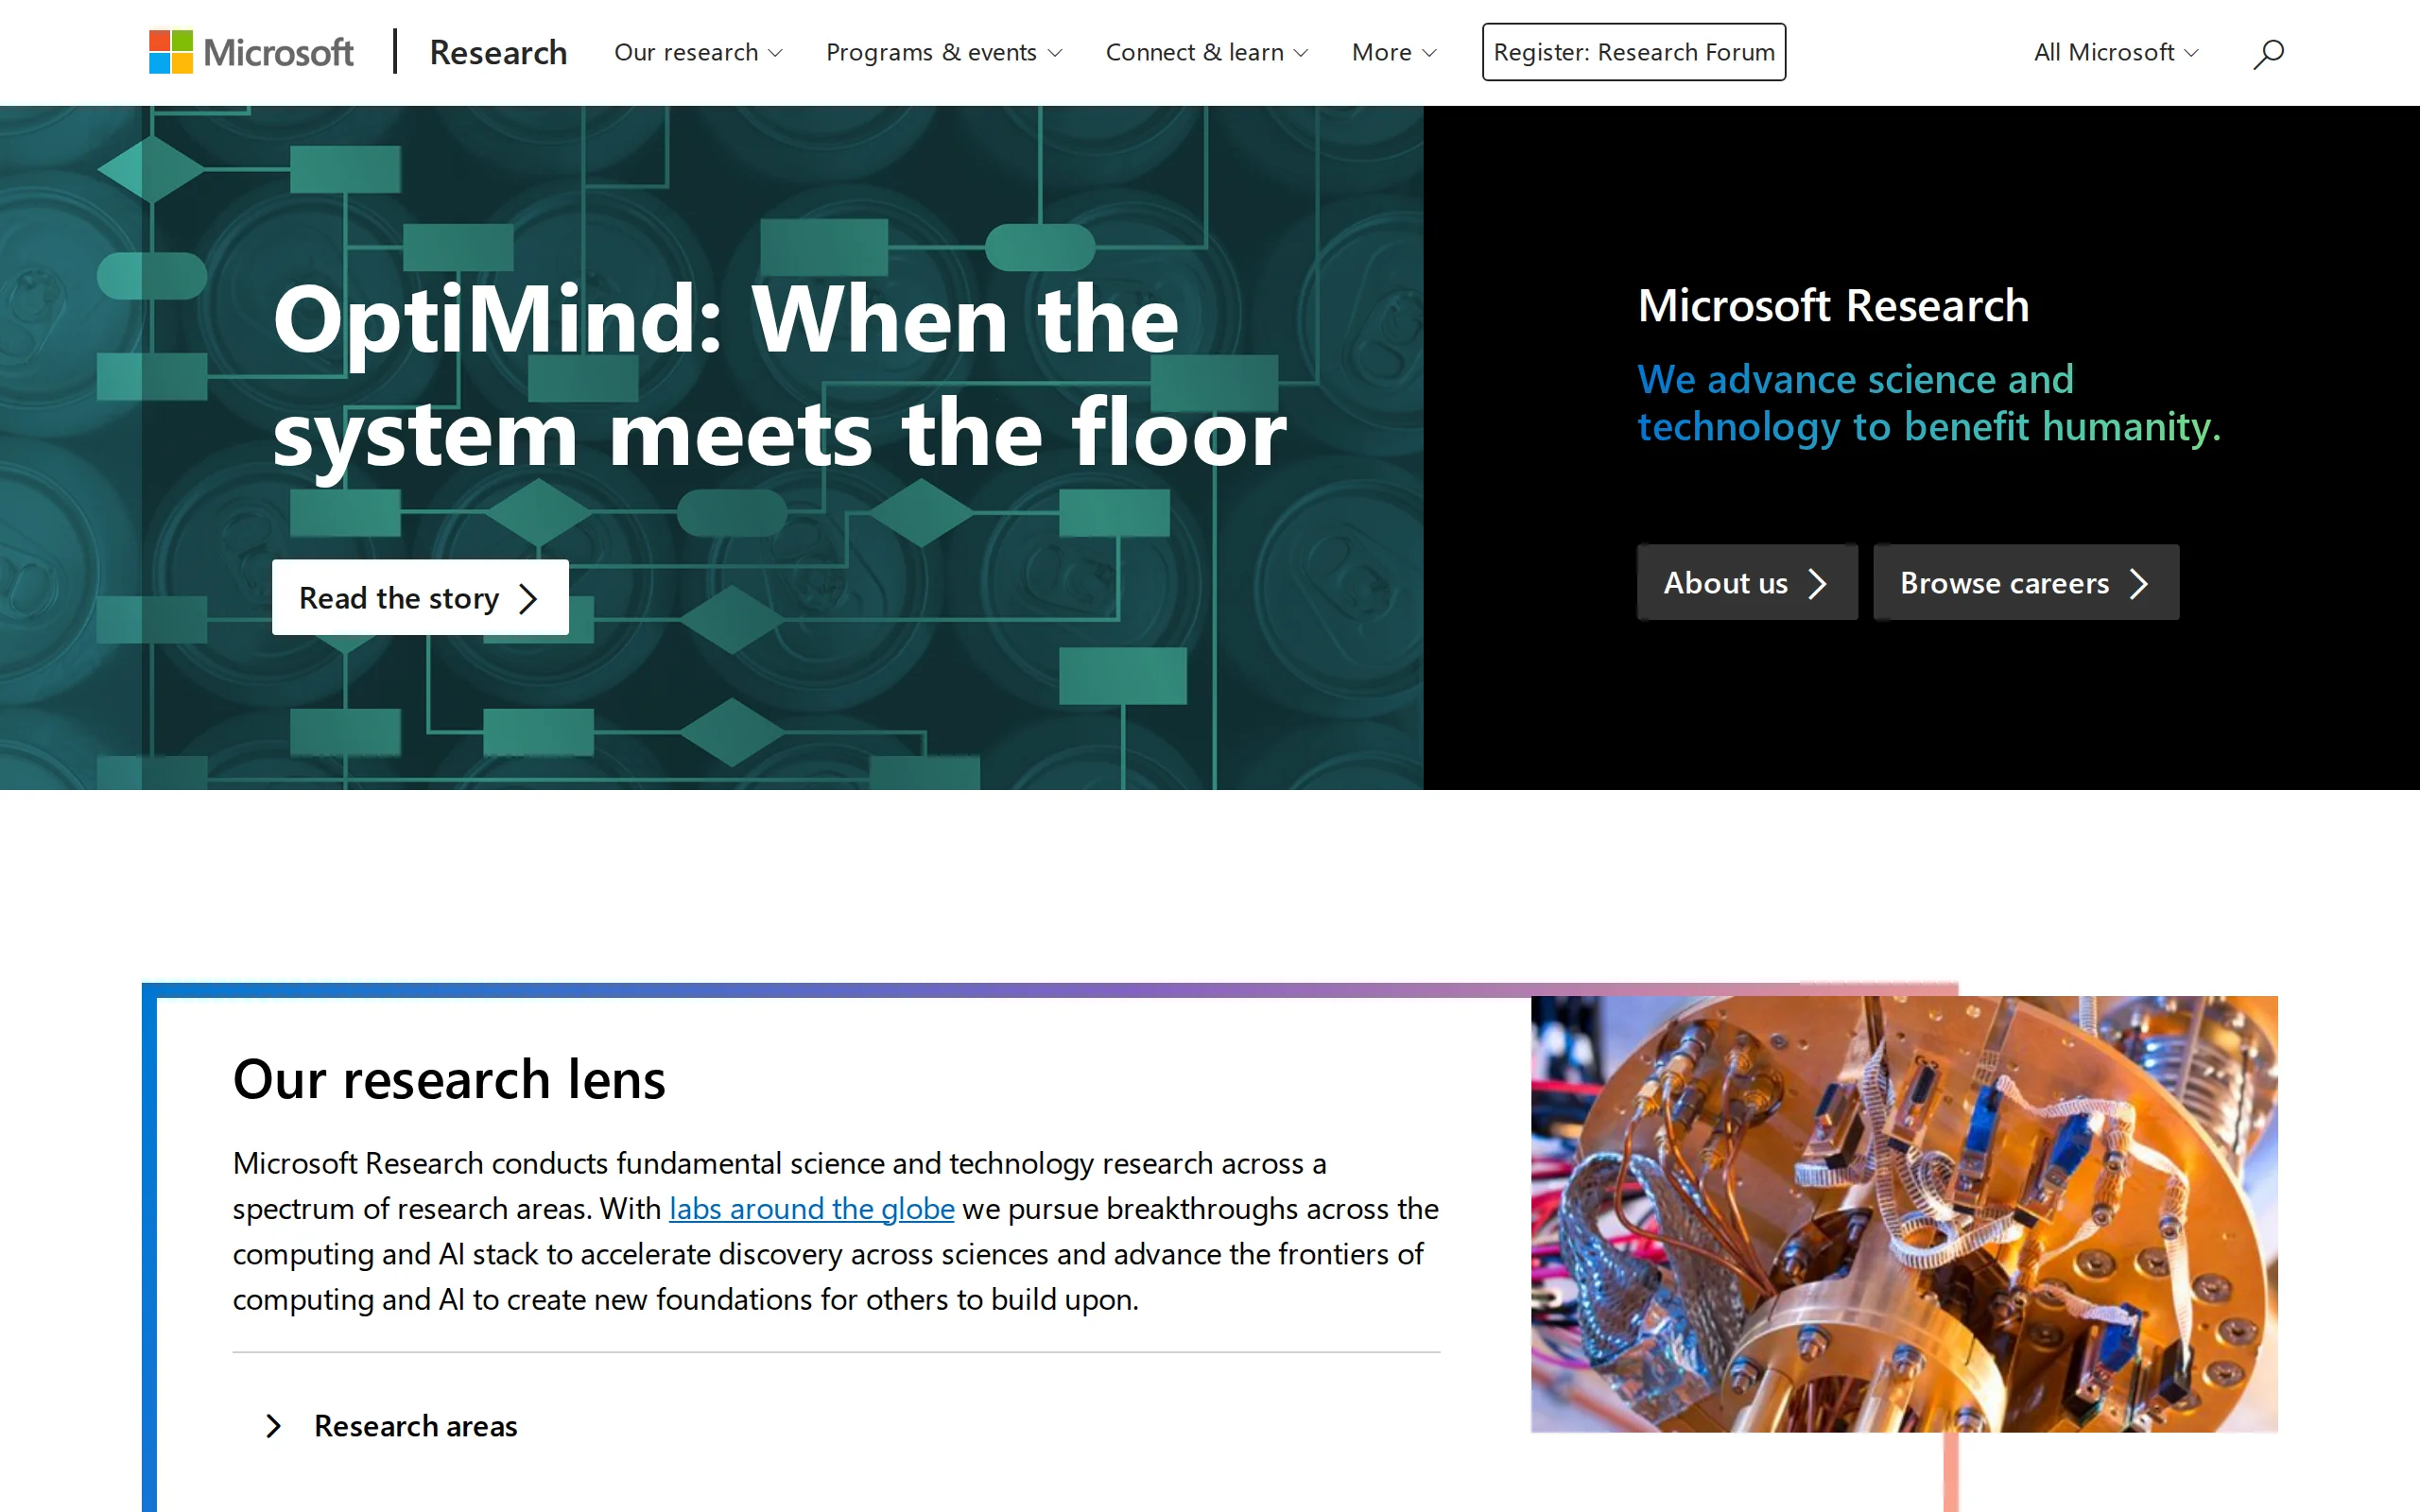
Task: Click the Read the story button
Action: click(420, 597)
